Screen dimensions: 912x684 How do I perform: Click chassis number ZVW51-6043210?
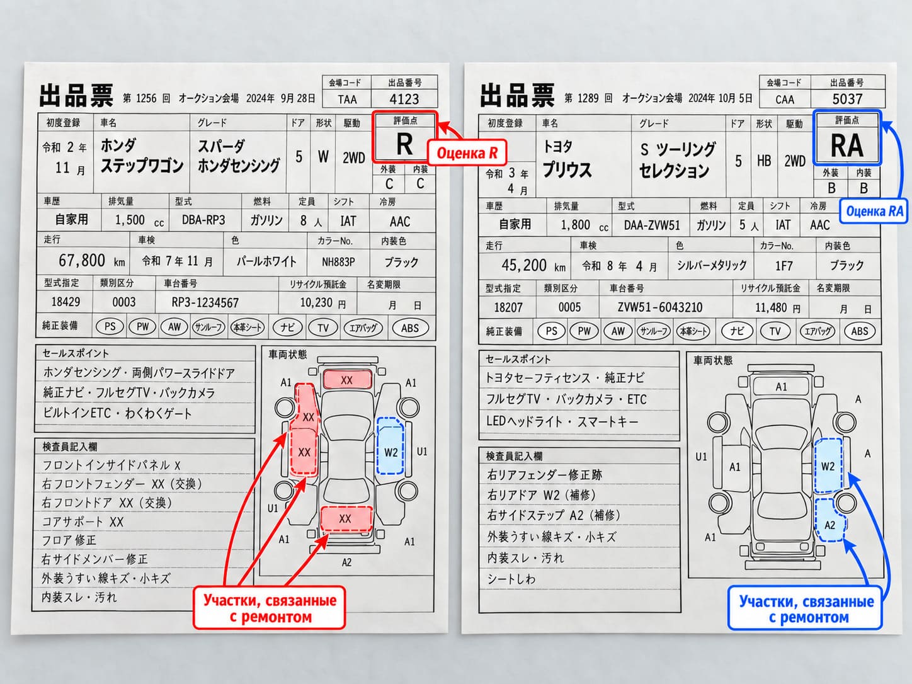point(659,308)
